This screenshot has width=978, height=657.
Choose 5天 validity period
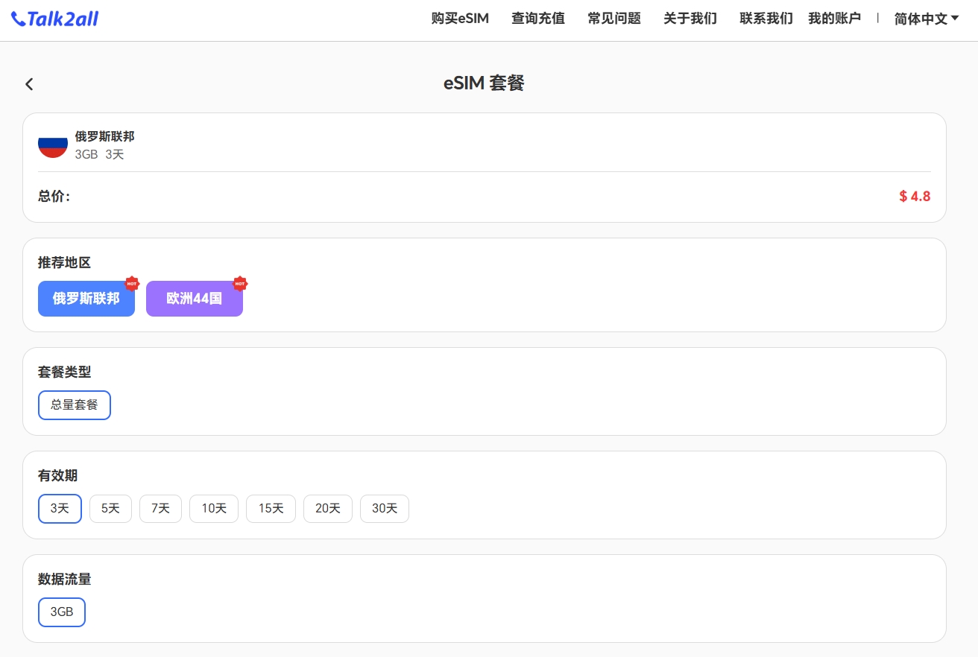click(110, 509)
